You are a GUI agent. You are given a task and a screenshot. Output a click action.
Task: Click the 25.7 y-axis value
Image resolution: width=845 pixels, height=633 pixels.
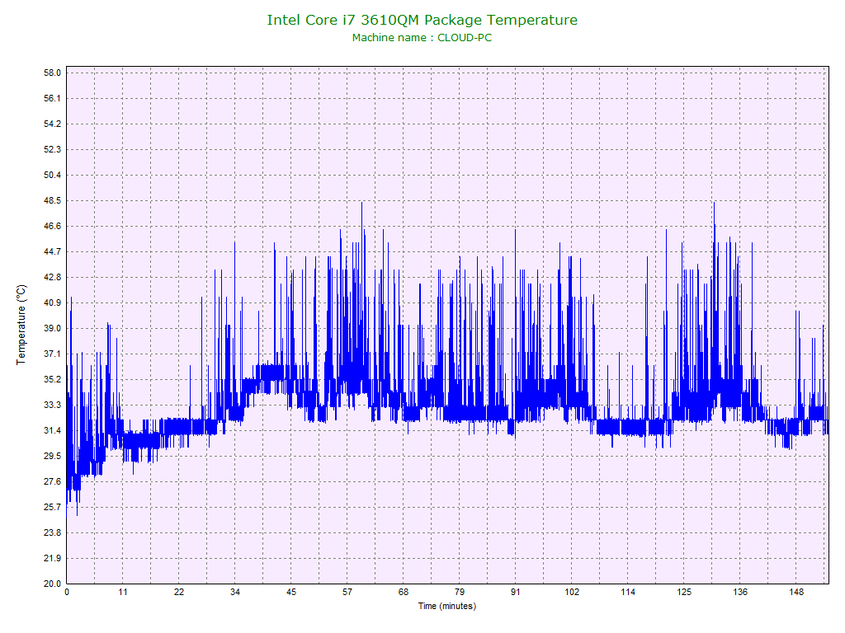coord(52,508)
